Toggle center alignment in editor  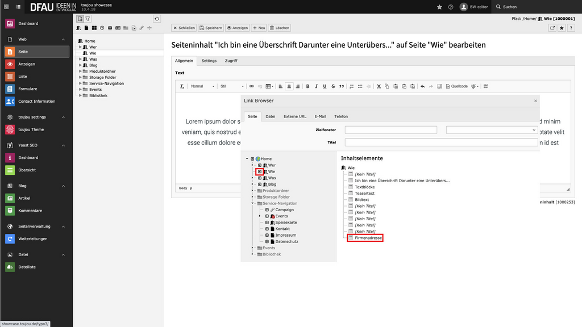click(289, 86)
